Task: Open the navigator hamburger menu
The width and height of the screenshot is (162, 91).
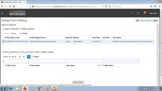Action: tap(2, 13)
